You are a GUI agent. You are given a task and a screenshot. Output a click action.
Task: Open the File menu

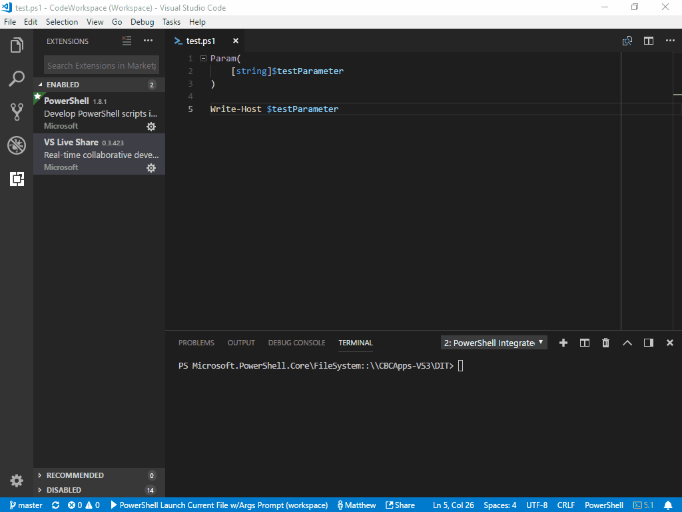point(10,22)
